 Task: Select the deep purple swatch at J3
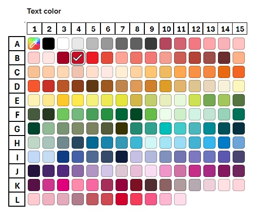click(x=63, y=171)
